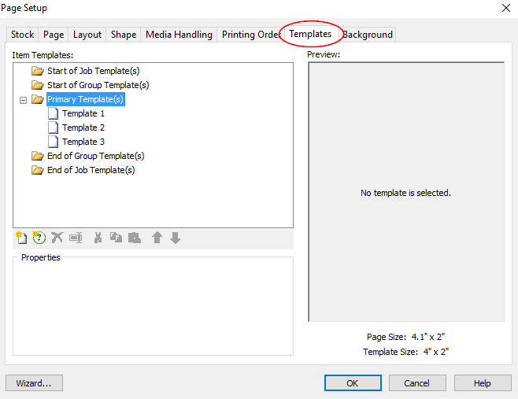Click the move down arrow icon
The width and height of the screenshot is (518, 399).
[175, 238]
